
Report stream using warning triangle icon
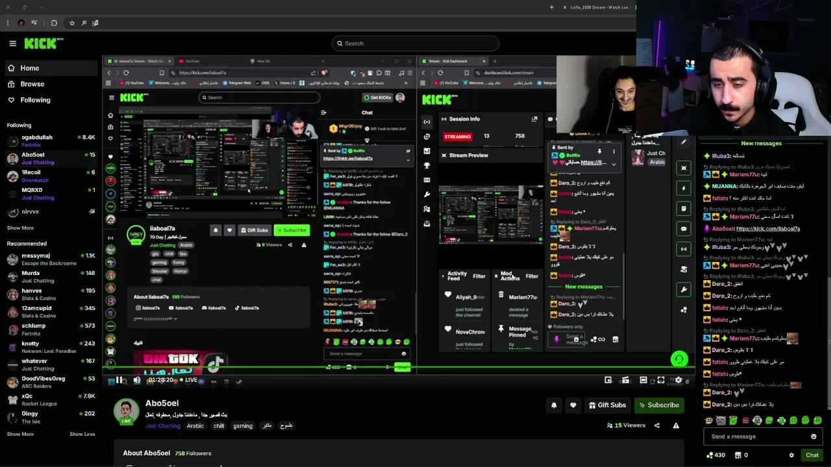pyautogui.click(x=676, y=425)
